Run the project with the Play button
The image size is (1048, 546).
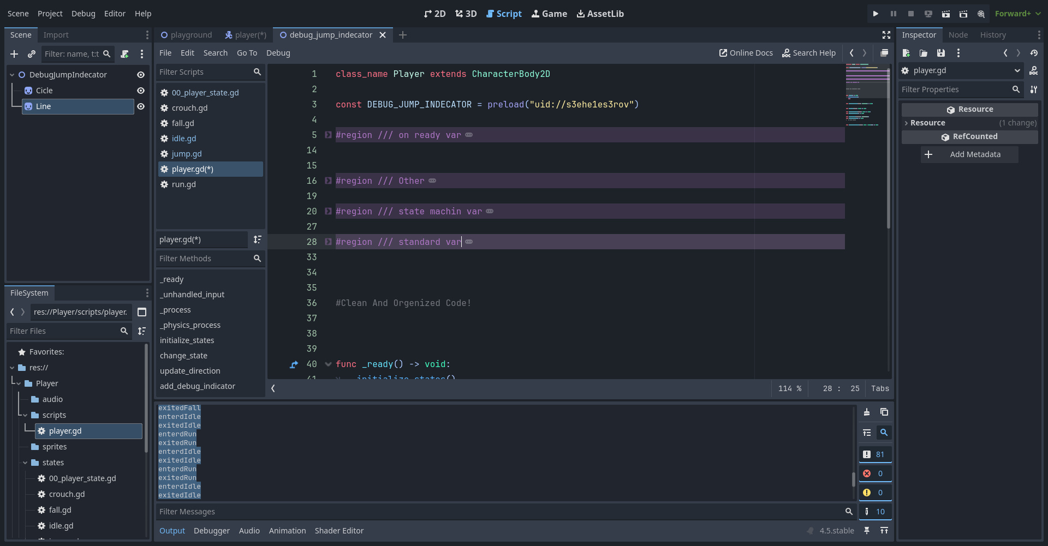(876, 14)
